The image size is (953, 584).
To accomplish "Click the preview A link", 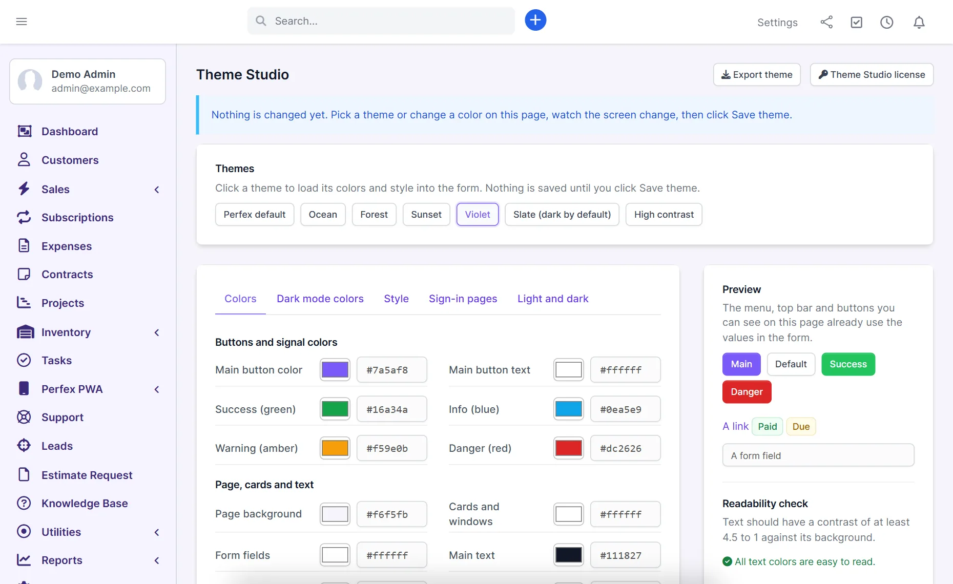I will tap(735, 426).
